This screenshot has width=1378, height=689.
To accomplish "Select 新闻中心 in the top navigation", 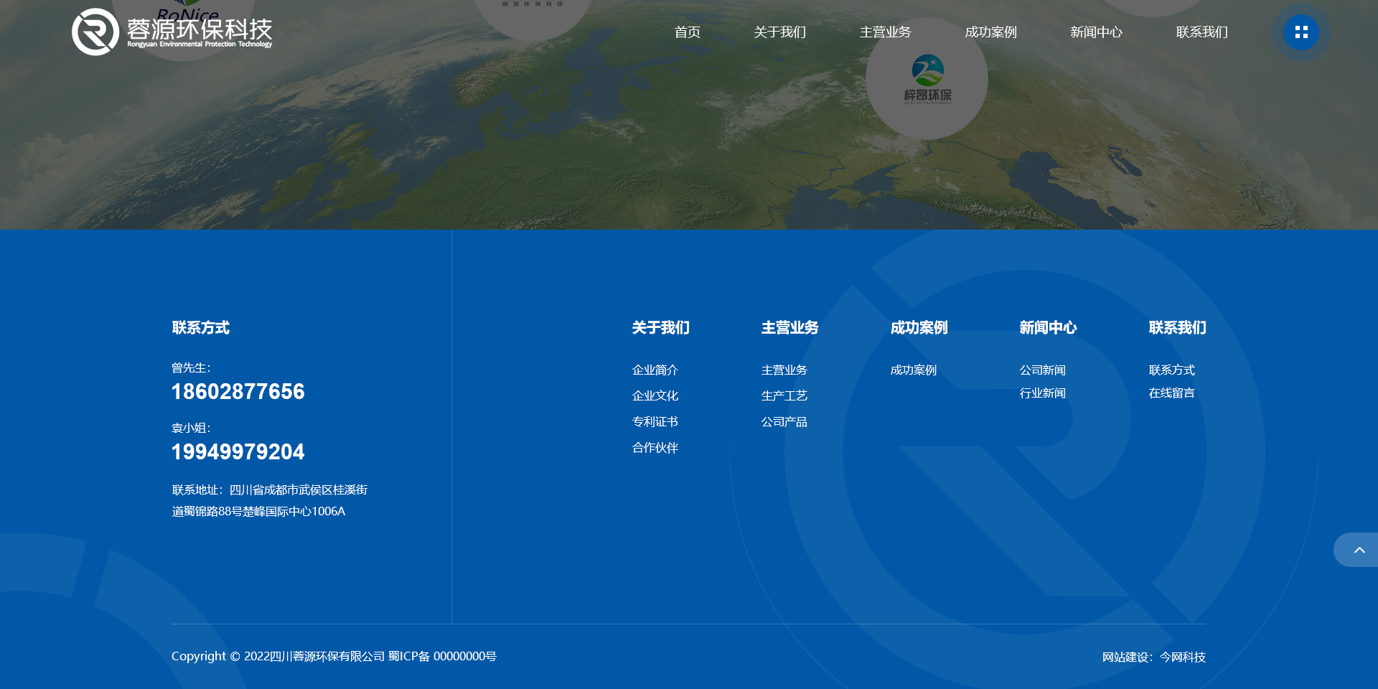I will (1096, 32).
